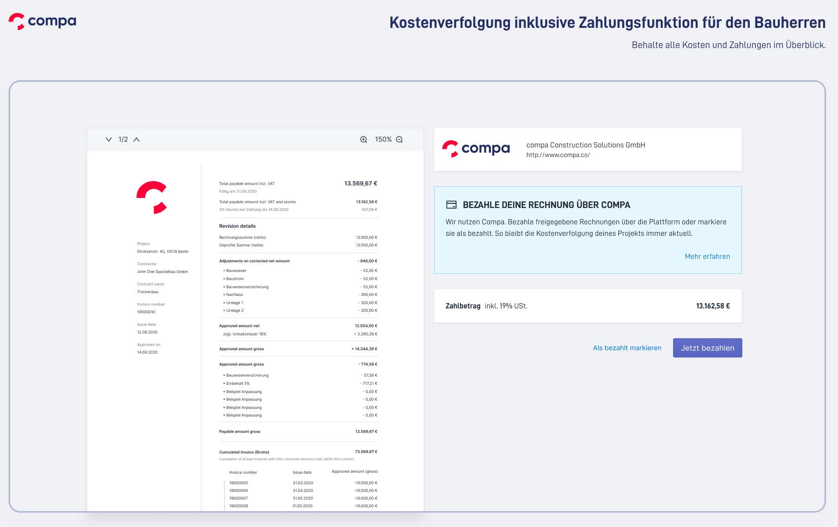Click invoice number 19000006 in the table
The width and height of the screenshot is (838, 527).
(x=238, y=490)
